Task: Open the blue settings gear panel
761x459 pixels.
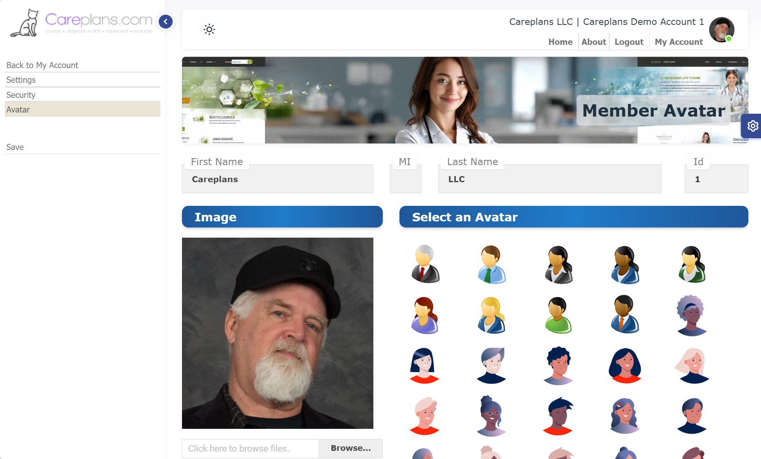Action: (x=752, y=126)
